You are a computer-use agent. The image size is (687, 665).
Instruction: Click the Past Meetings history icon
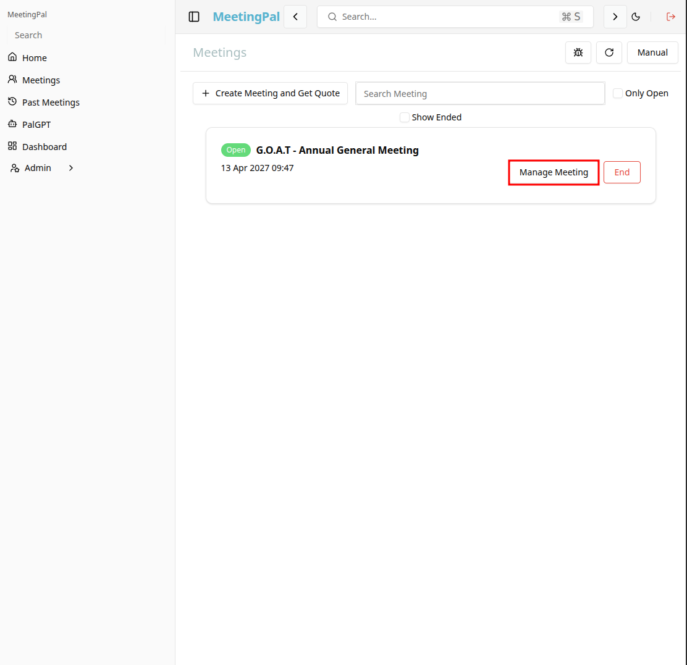(x=12, y=101)
